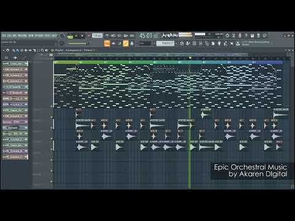Mute Track 3 with its mute dot
The width and height of the screenshot is (295, 221).
[x=52, y=128]
